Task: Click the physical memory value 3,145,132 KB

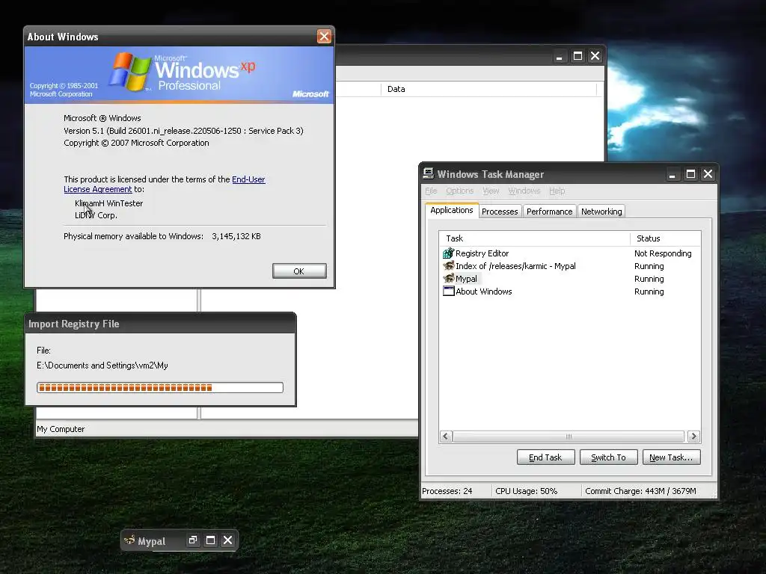Action: click(x=236, y=236)
